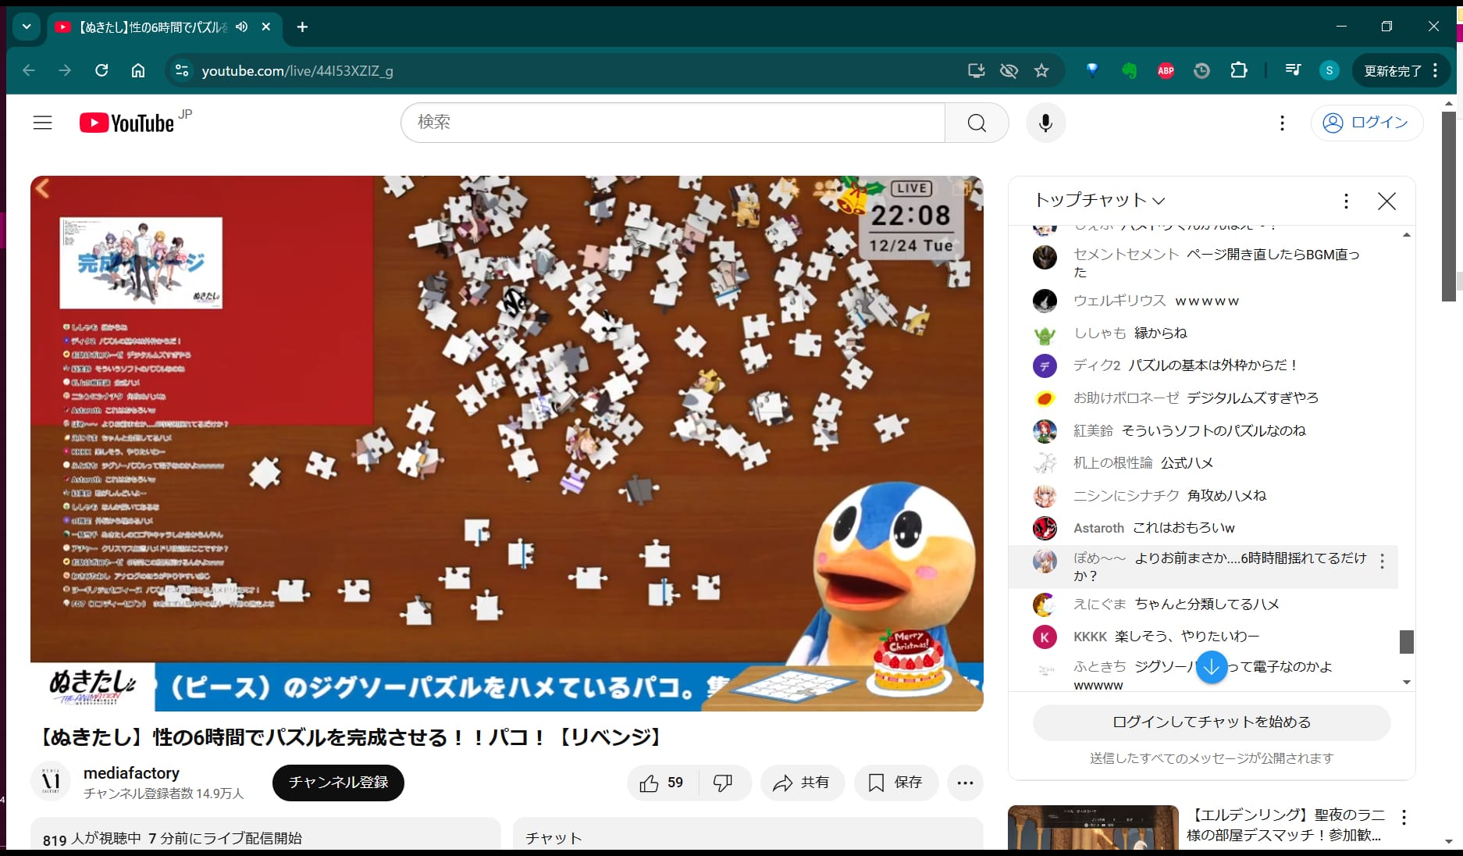The width and height of the screenshot is (1463, 856).
Task: Share the live stream video
Action: tap(801, 783)
